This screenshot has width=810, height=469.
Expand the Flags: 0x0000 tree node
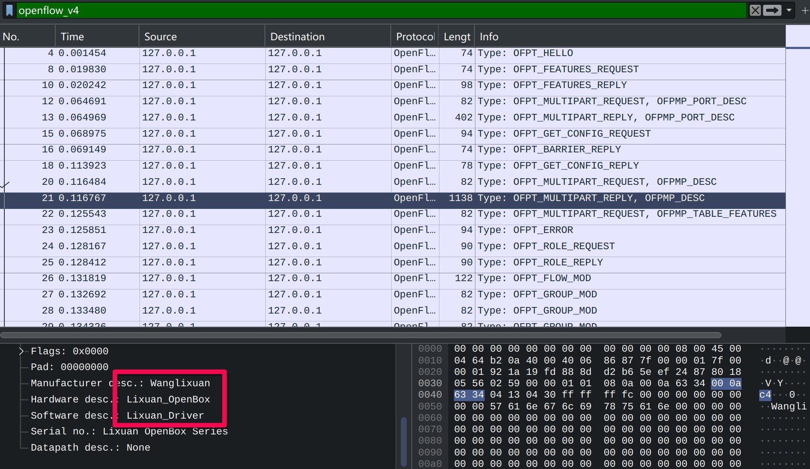[x=21, y=351]
